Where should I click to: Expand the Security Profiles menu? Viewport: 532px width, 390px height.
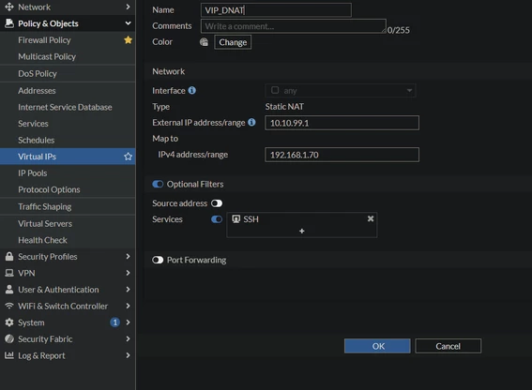click(x=68, y=256)
